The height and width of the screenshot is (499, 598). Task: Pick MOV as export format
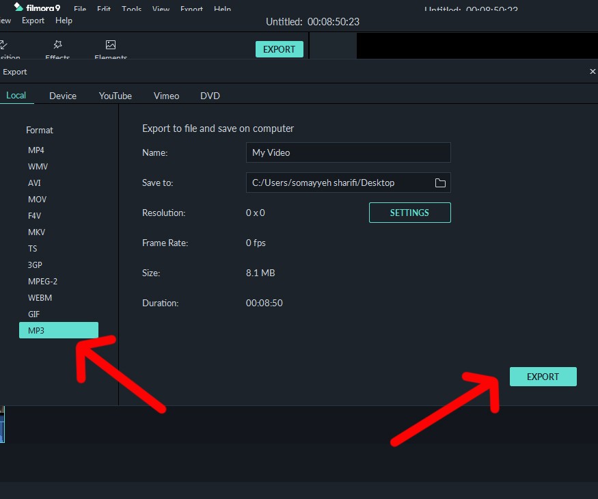(x=37, y=200)
